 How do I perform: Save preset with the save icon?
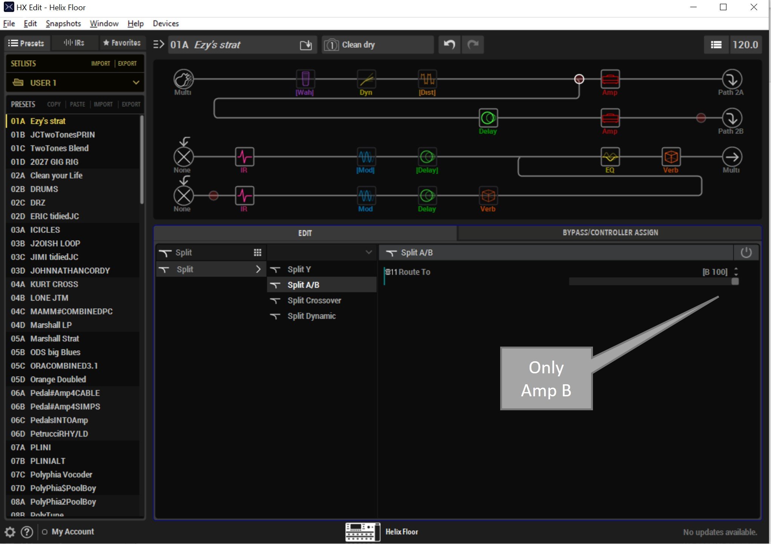point(306,45)
